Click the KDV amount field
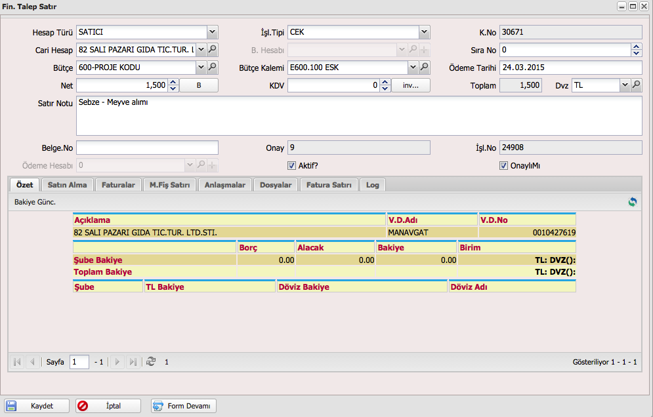 tap(333, 85)
